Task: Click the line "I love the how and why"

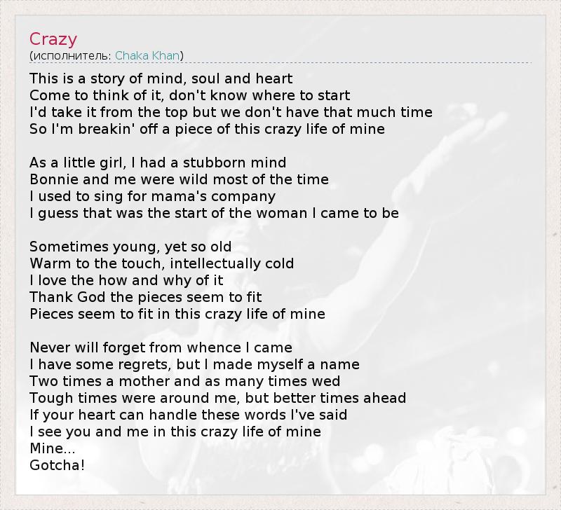Action: pos(126,280)
